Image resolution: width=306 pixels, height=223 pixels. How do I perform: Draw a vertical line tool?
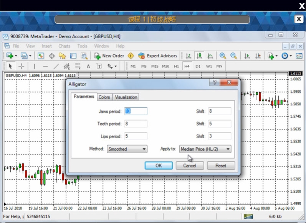[34, 66]
